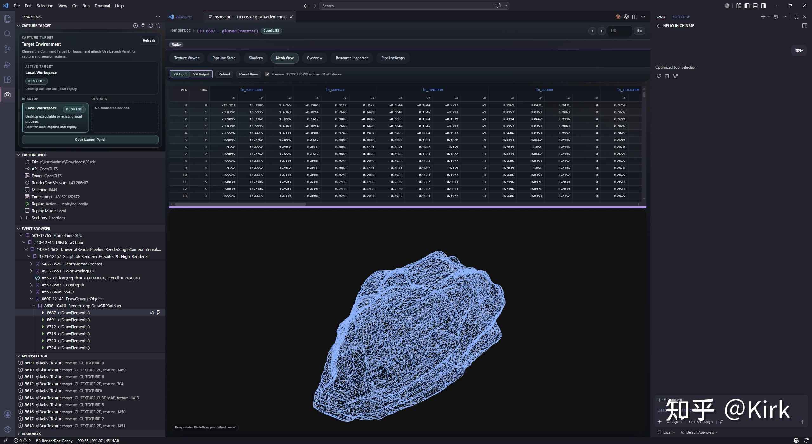Click the lightning icon on event 8687 row
Screen dimensions: 812x444
(x=158, y=313)
